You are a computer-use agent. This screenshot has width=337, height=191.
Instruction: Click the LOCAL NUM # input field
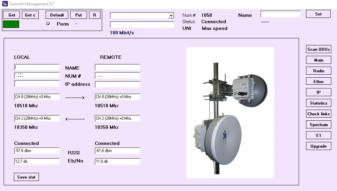coord(37,76)
